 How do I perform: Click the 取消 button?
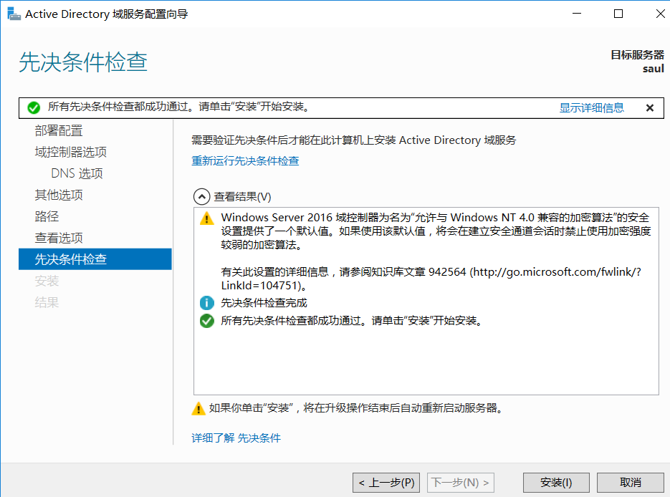631,483
